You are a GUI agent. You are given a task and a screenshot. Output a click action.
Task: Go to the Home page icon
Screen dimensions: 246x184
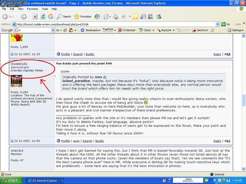(x=50, y=17)
